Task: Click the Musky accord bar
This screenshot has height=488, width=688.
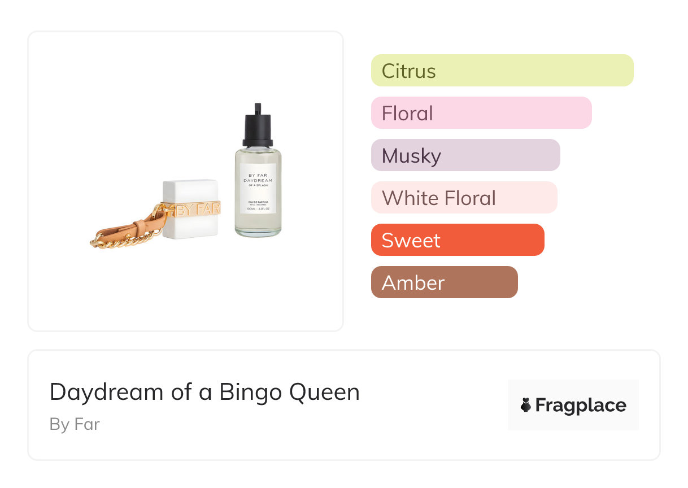Action: click(x=465, y=155)
